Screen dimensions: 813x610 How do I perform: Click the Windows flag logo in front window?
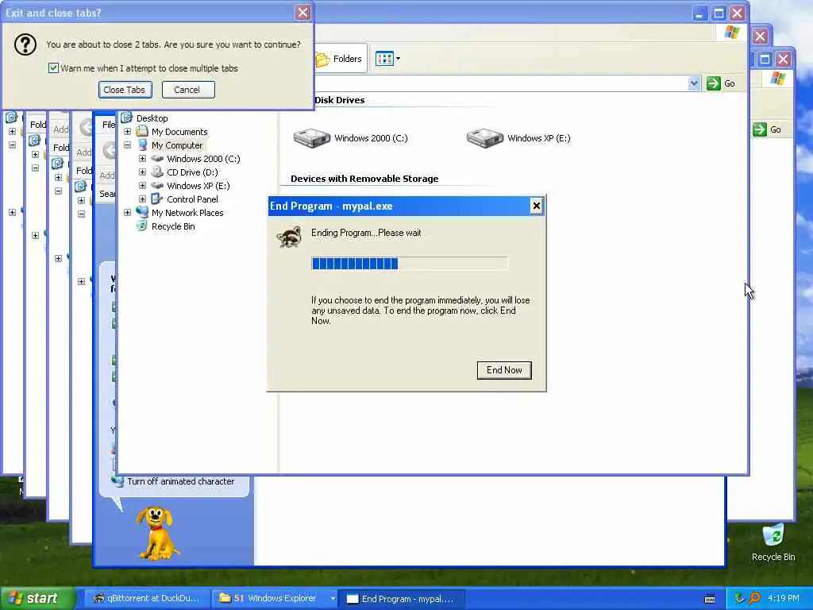tap(731, 32)
